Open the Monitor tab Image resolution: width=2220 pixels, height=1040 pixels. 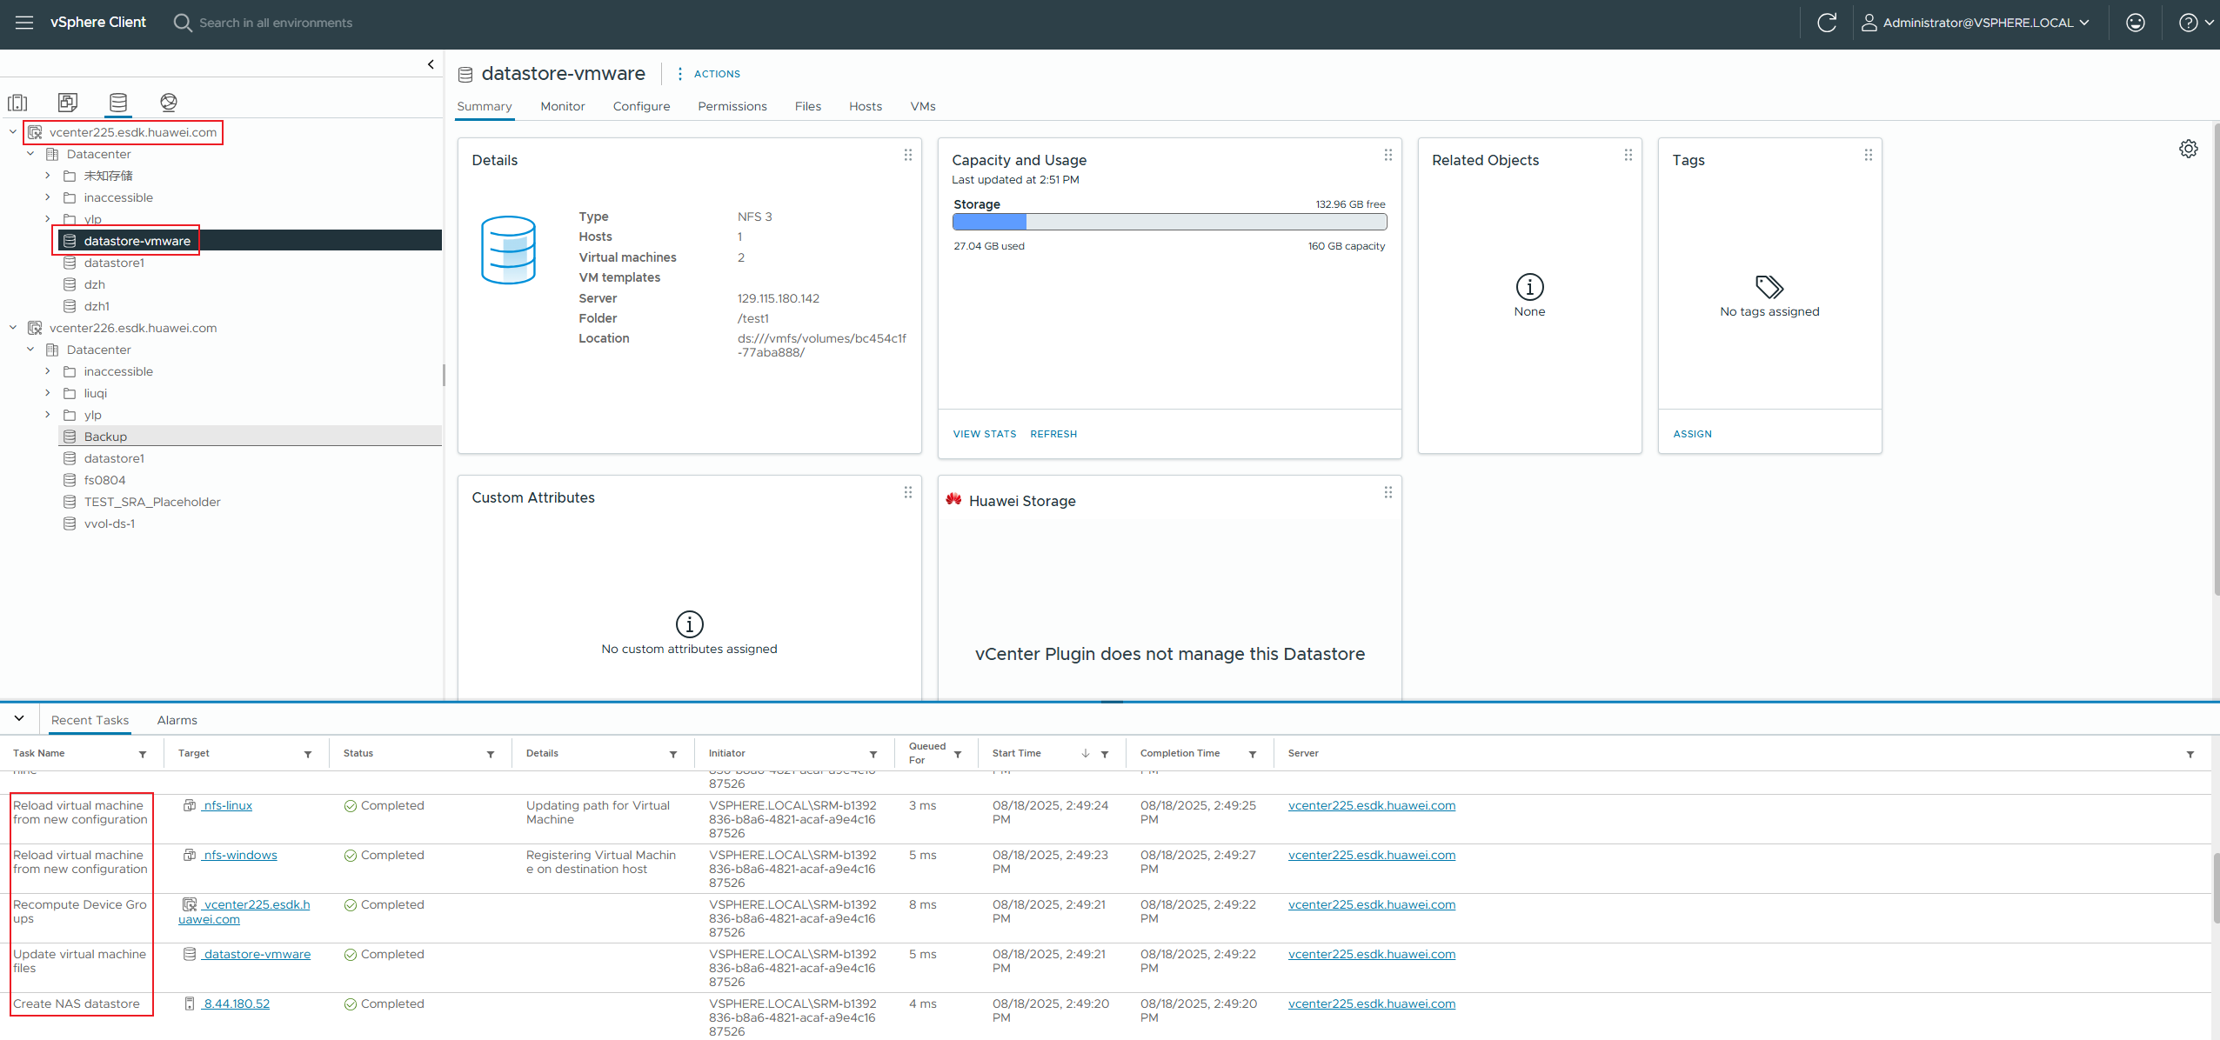pyautogui.click(x=562, y=106)
